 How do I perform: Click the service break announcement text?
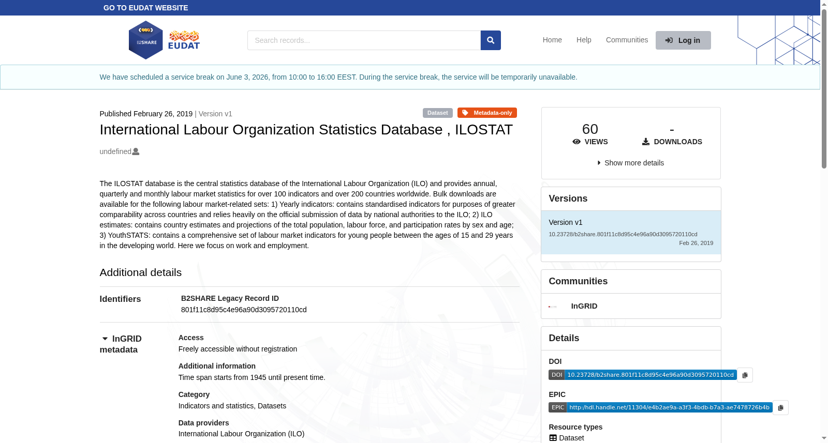point(338,77)
